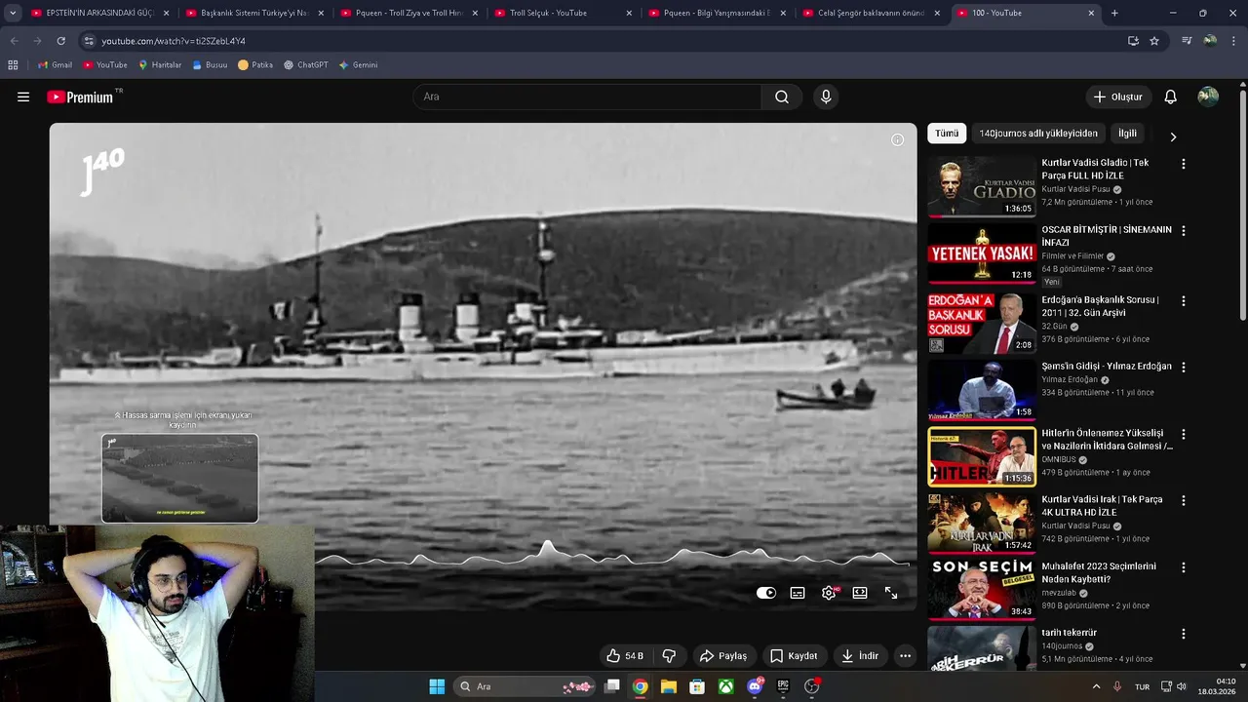Download video with İndir button

(860, 656)
